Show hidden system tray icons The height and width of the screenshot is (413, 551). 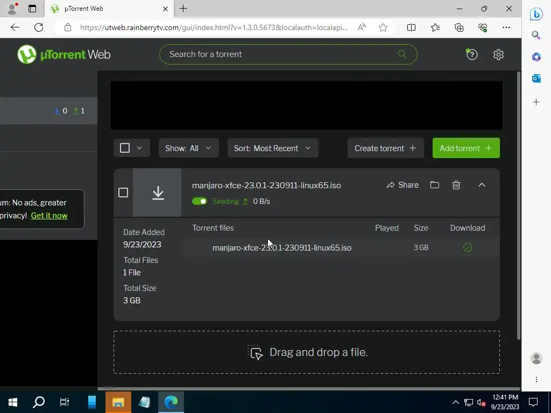[x=455, y=402]
